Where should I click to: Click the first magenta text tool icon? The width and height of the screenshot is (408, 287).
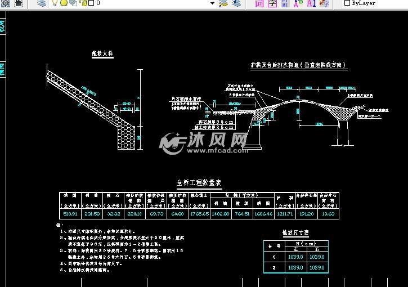point(259,3)
